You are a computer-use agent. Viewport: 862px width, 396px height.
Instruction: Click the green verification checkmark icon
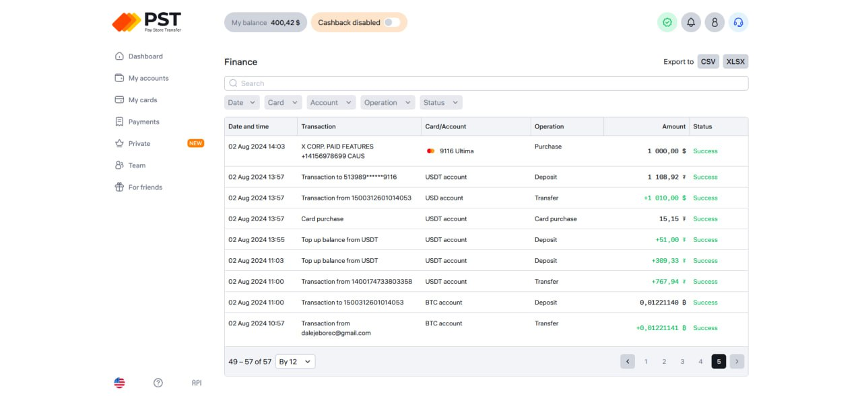point(667,22)
